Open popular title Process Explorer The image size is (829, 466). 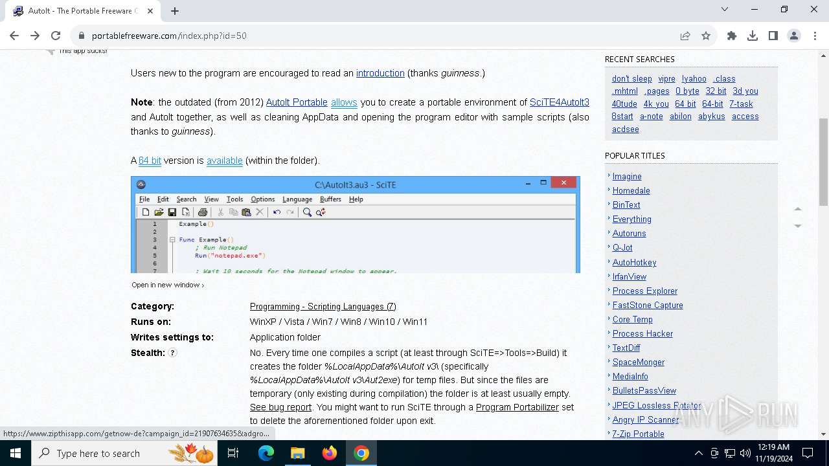[645, 291]
